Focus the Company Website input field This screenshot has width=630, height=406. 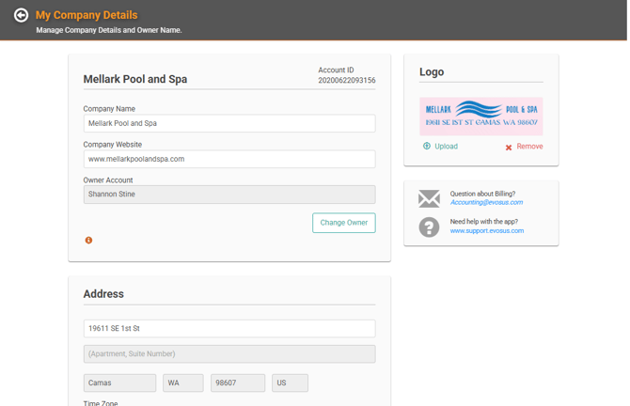coord(229,159)
